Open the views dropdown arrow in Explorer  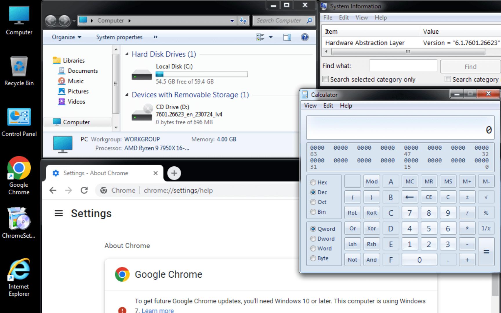271,37
